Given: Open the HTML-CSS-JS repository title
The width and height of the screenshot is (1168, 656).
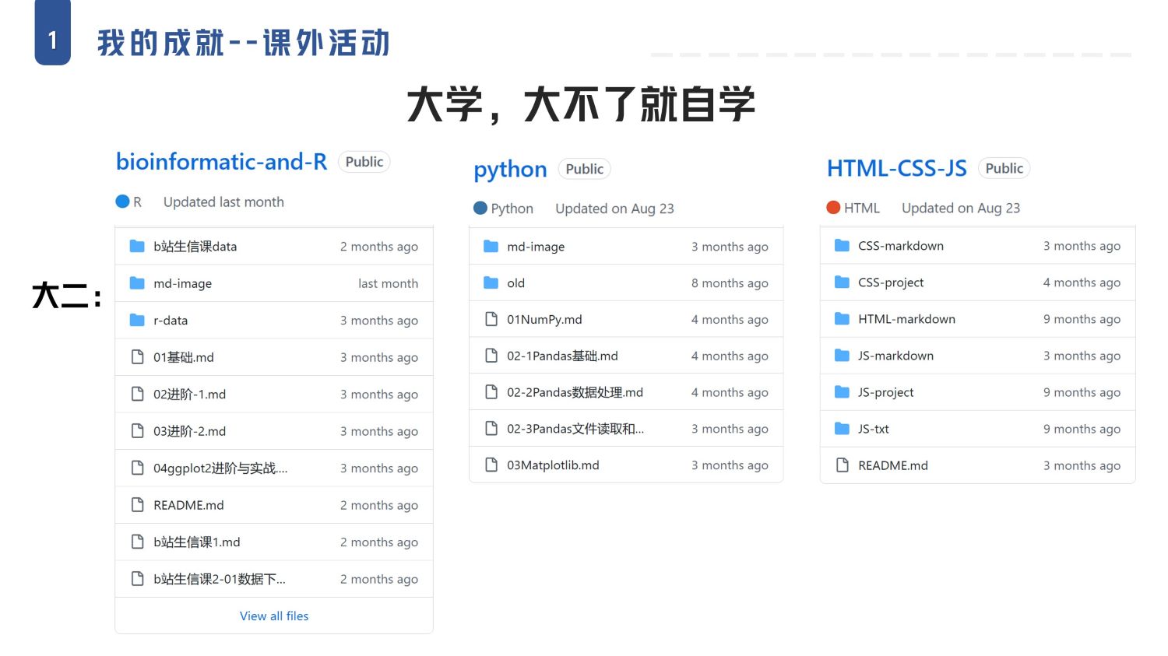Looking at the screenshot, I should (x=896, y=168).
